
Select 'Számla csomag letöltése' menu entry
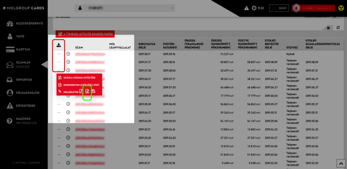click(x=79, y=78)
